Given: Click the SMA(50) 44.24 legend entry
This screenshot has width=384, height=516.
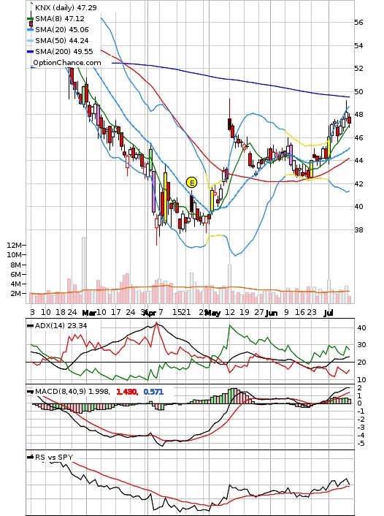Looking at the screenshot, I should click(62, 40).
